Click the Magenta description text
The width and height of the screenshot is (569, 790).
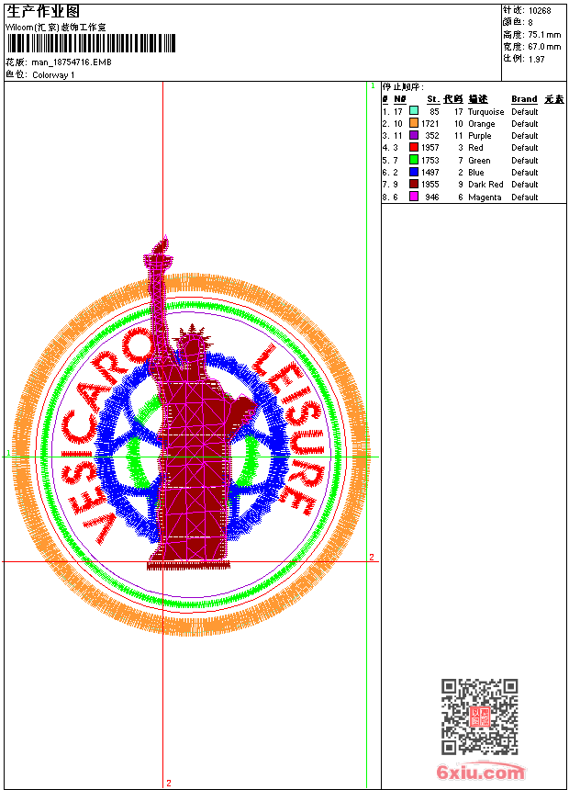point(485,197)
